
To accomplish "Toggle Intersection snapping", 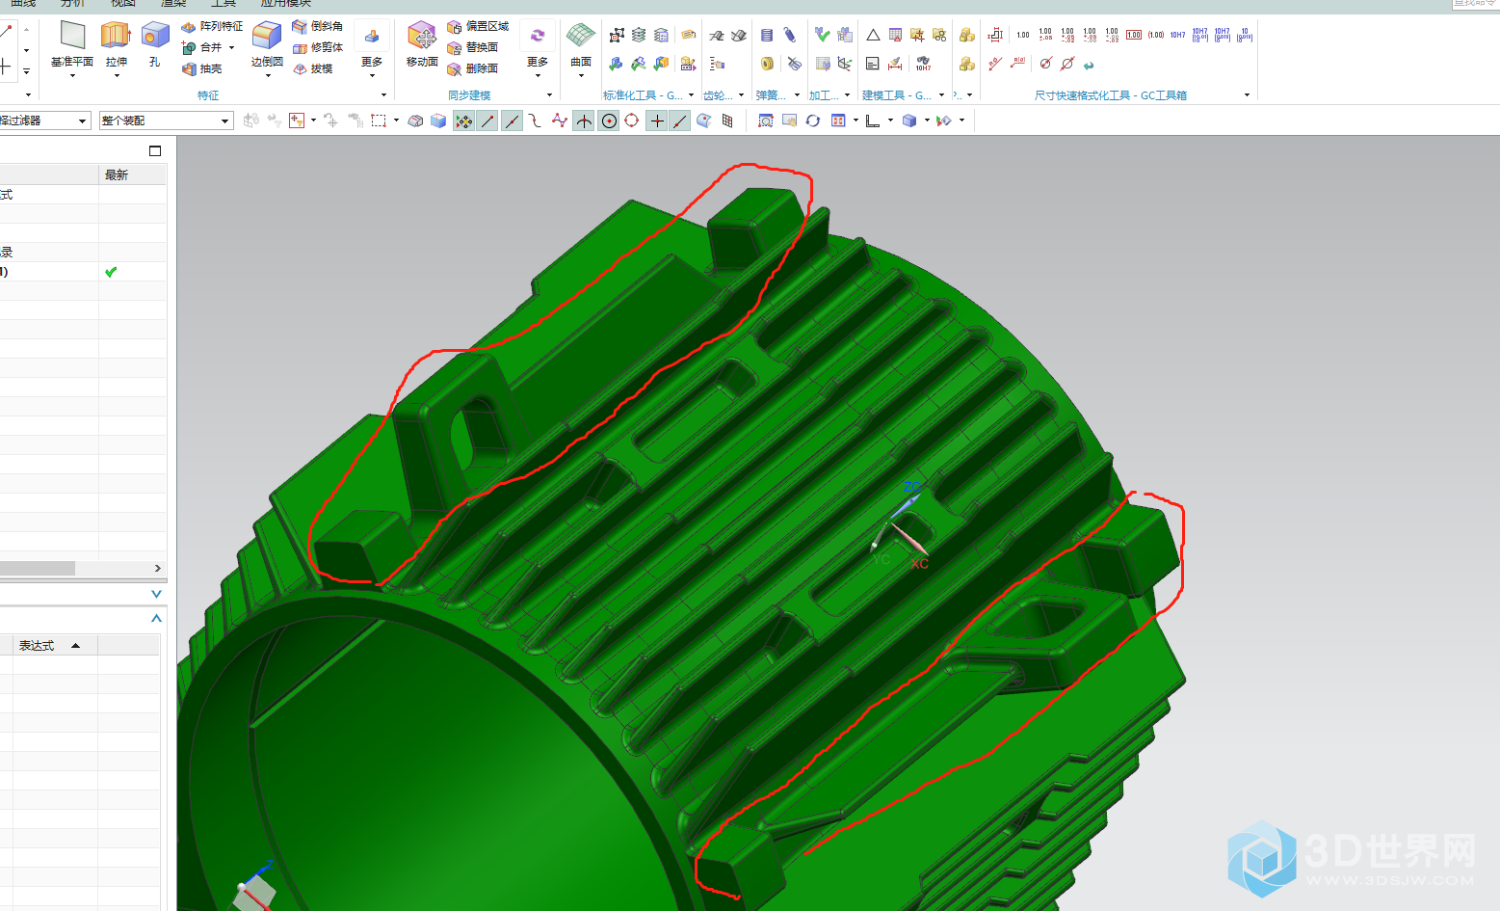I will coord(584,121).
